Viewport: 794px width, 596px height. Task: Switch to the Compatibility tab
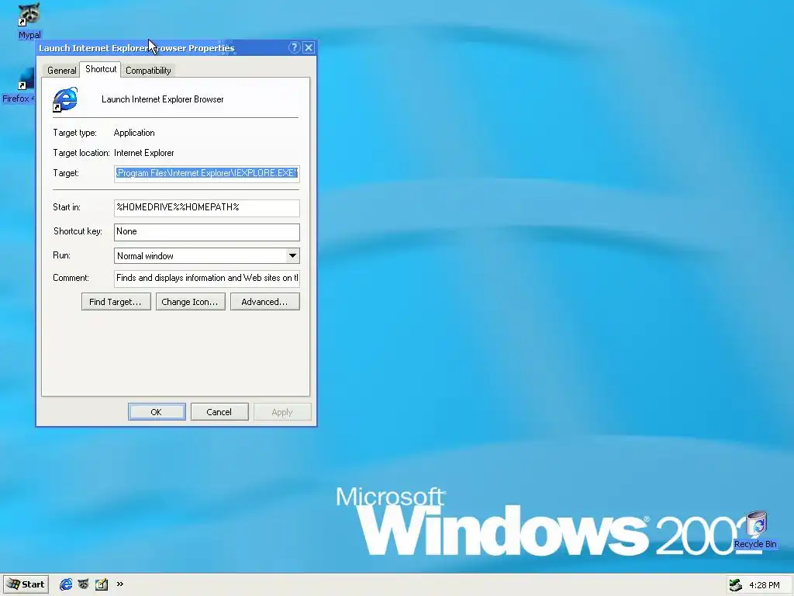pos(148,71)
